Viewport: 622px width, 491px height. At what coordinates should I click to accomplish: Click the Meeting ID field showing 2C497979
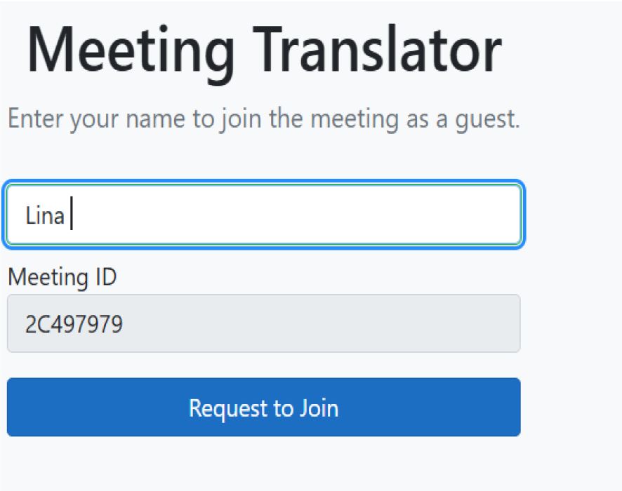263,323
